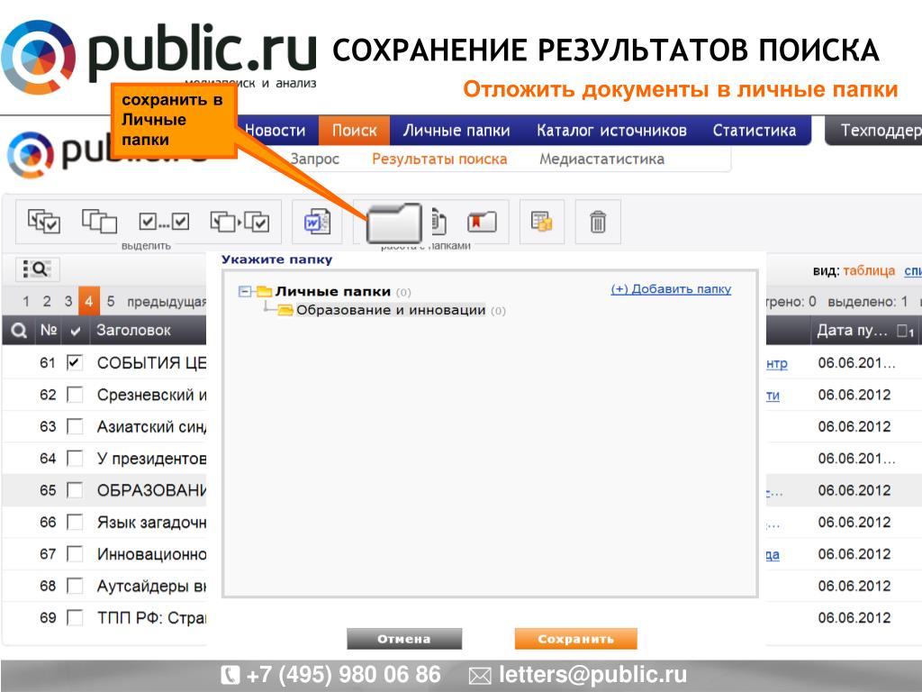Image resolution: width=922 pixels, height=692 pixels.
Task: Click the bookmarked folder icon in the toolbar
Action: click(x=483, y=222)
